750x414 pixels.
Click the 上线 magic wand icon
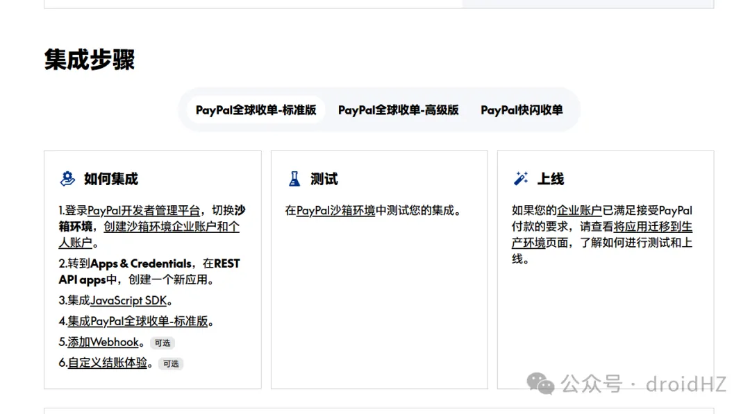[520, 179]
